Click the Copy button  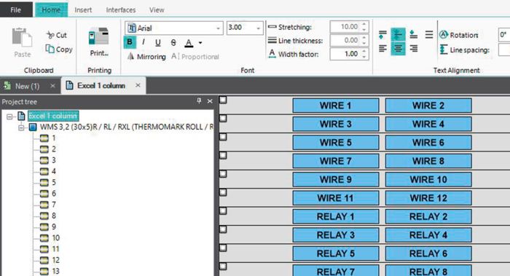[x=59, y=49]
